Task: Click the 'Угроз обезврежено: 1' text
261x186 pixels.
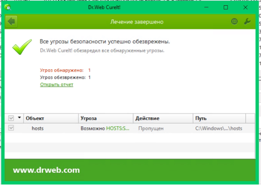Action: tap(65, 77)
